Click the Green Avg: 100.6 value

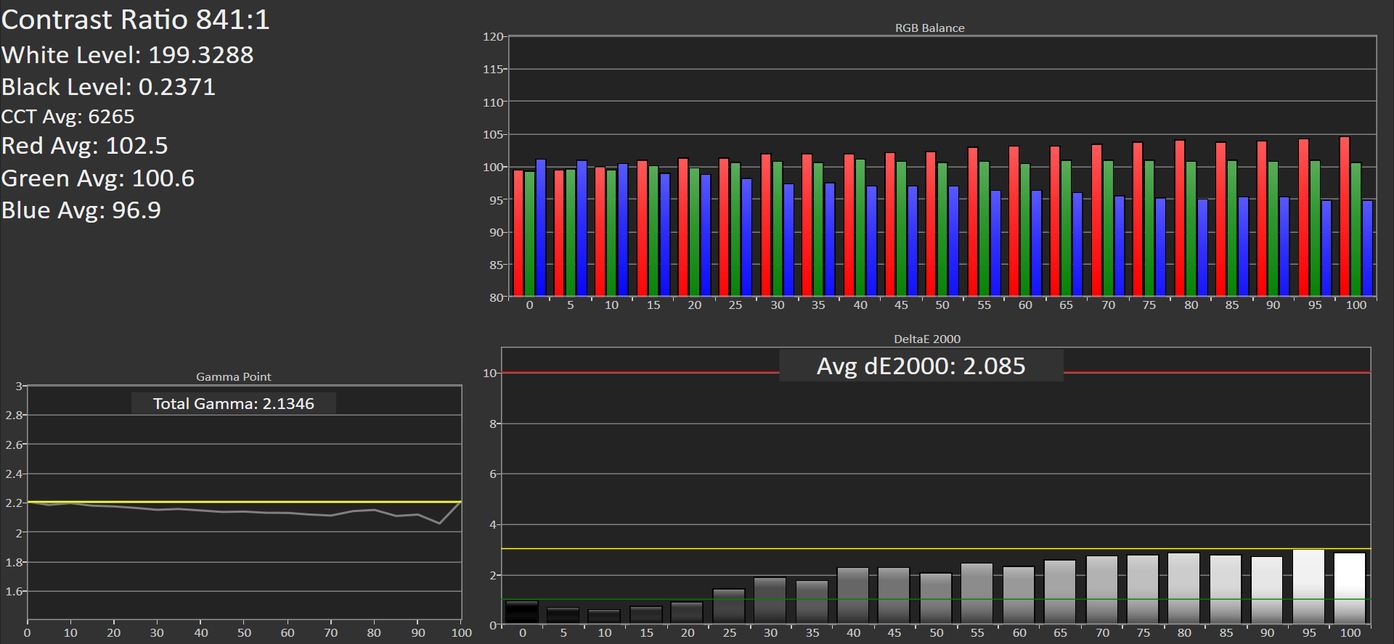(98, 178)
